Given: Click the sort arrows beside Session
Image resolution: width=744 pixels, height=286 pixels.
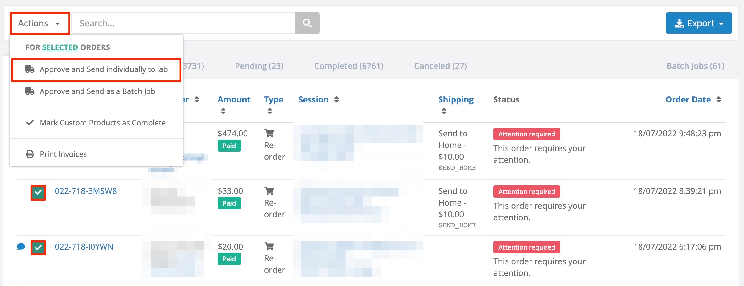Looking at the screenshot, I should point(336,100).
